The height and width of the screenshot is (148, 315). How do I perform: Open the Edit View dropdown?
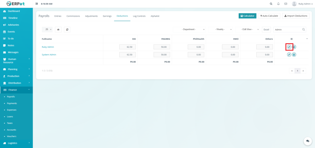pyautogui.click(x=248, y=29)
